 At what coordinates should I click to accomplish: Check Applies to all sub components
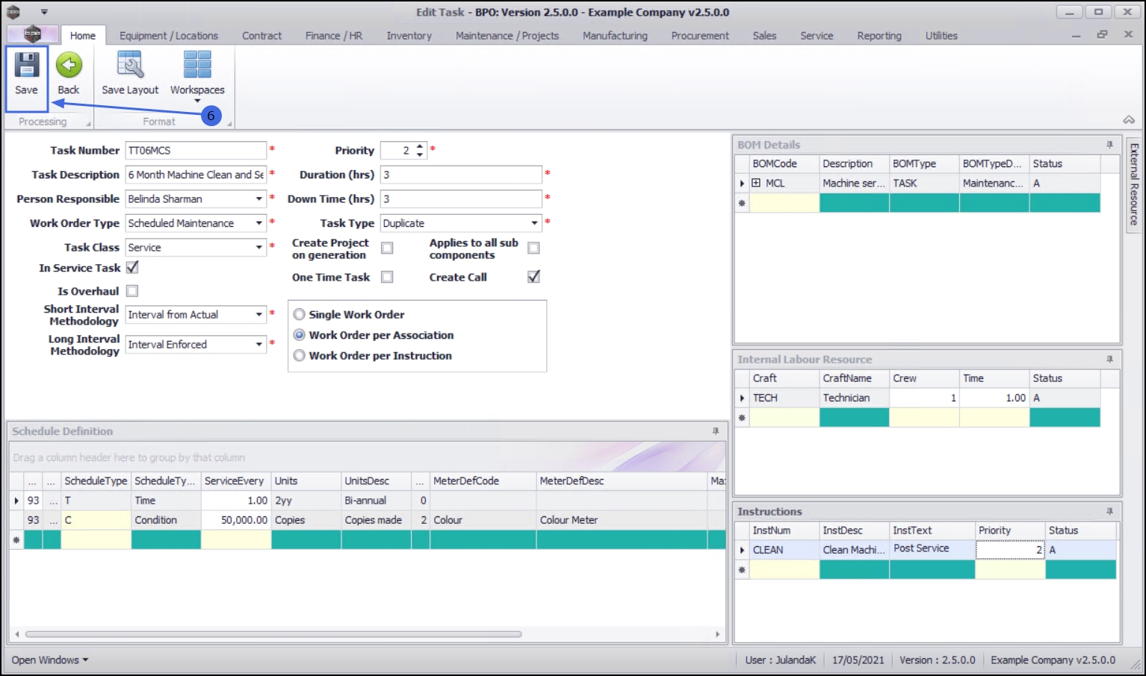pyautogui.click(x=533, y=248)
